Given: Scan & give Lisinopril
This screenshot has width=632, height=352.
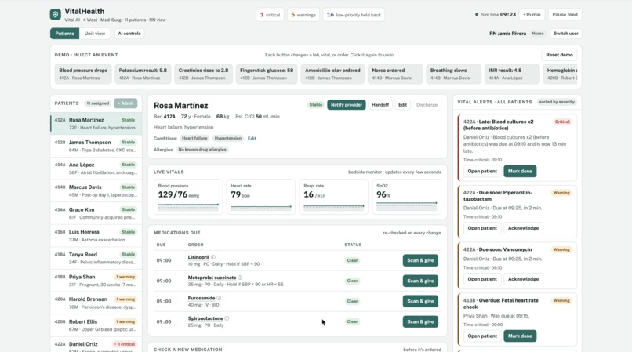Looking at the screenshot, I should point(420,260).
